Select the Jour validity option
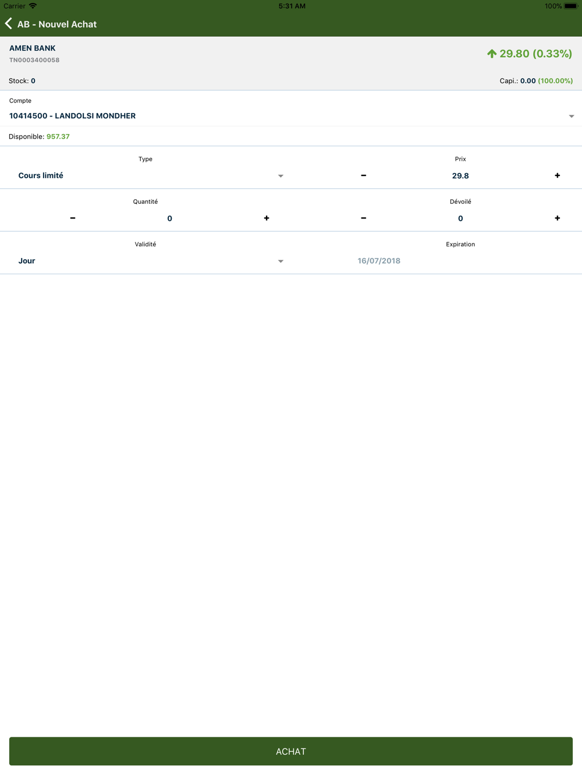582x777 pixels. coord(27,261)
